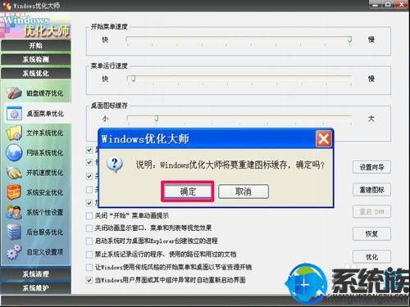Click 重建图标 button
Viewport: 410px width, 307px height.
click(371, 190)
